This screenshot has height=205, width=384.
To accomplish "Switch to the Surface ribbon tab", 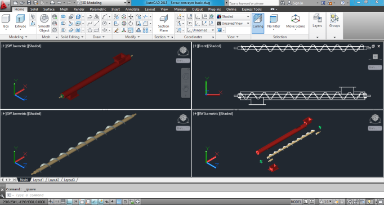I will 49,10.
